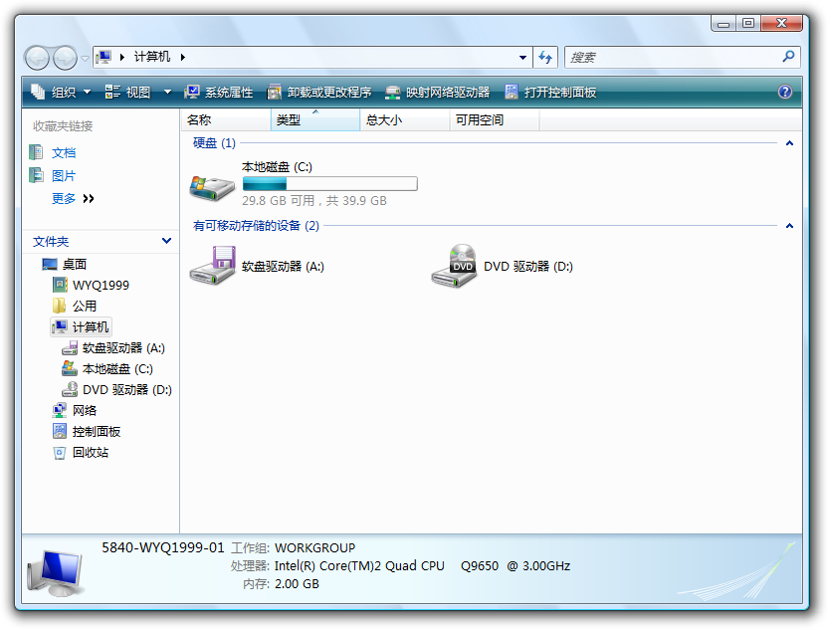Maximize the Computer window

(748, 24)
